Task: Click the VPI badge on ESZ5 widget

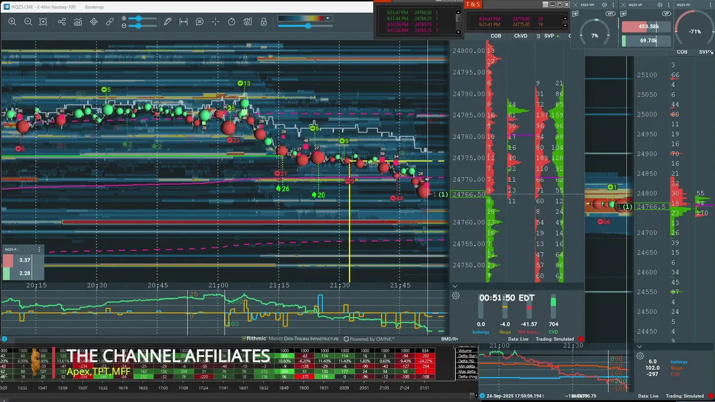Action: pyautogui.click(x=611, y=13)
